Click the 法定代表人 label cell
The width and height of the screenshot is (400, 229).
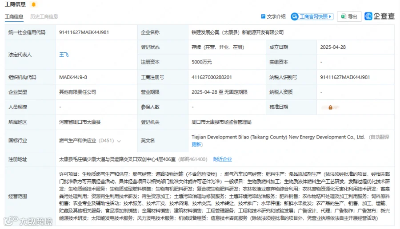pos(30,55)
